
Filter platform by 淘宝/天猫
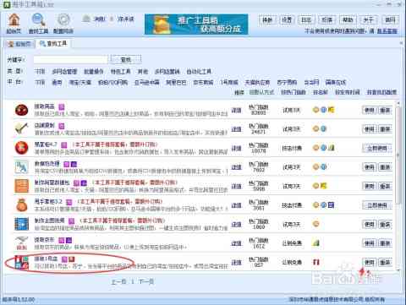click(x=80, y=82)
